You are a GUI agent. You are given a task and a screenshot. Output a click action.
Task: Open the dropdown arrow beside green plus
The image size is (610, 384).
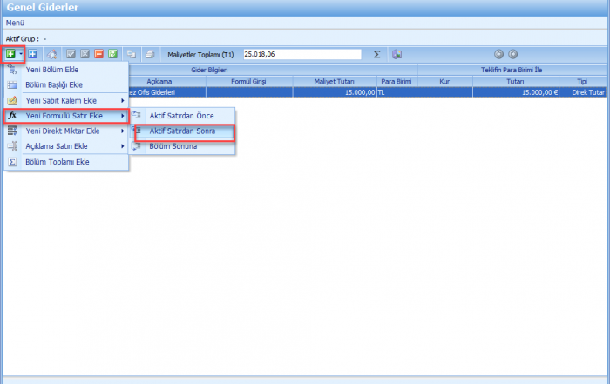click(x=21, y=54)
